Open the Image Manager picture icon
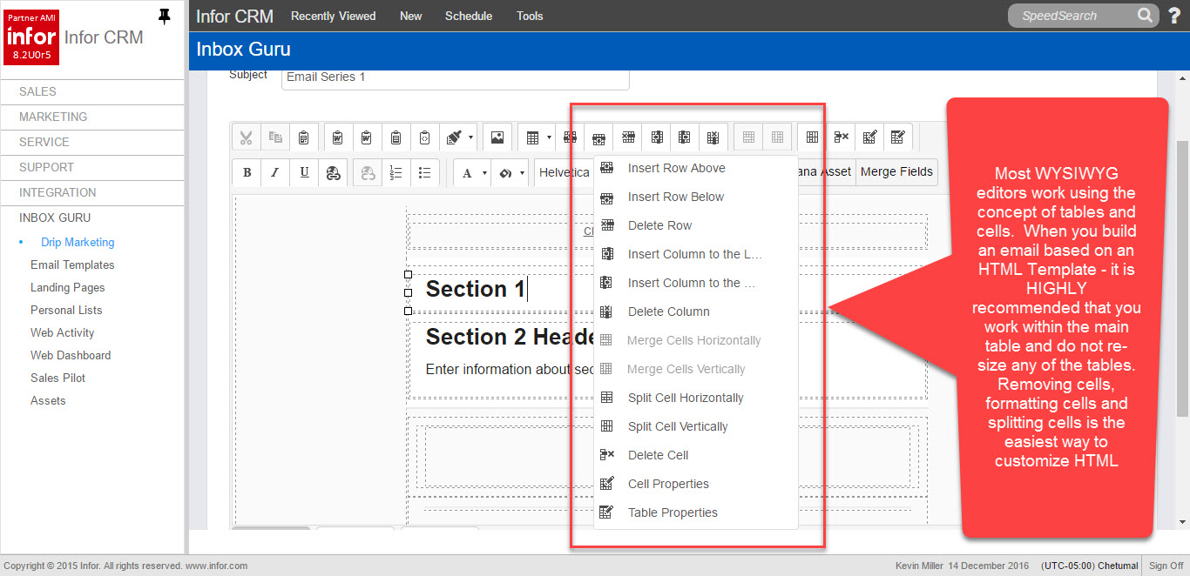Screen dimensions: 1190x576 [497, 137]
